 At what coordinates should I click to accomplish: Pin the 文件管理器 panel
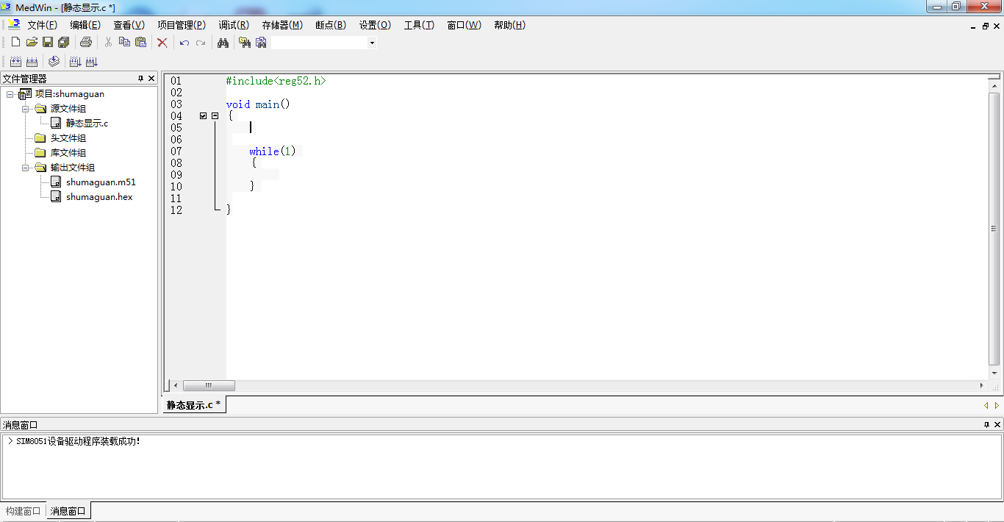point(140,79)
